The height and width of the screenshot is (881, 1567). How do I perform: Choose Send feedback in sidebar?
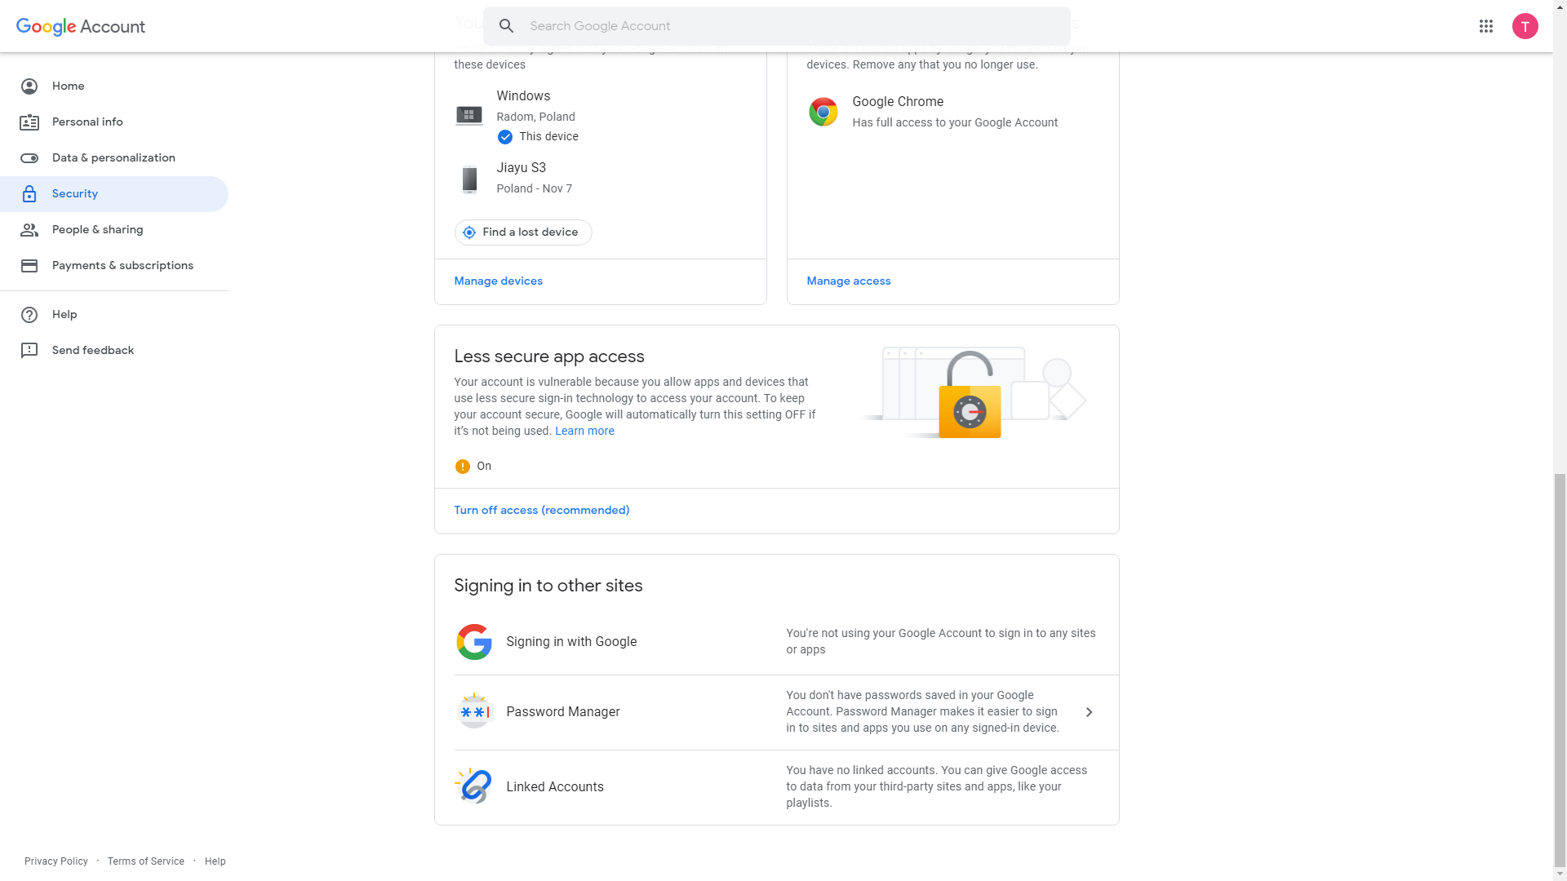click(x=114, y=351)
